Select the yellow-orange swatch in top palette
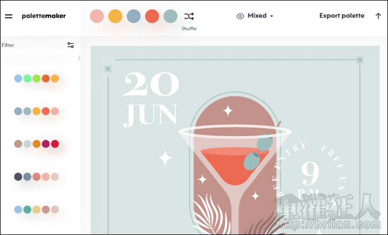Viewport: 388px width, 235px height. [x=115, y=16]
